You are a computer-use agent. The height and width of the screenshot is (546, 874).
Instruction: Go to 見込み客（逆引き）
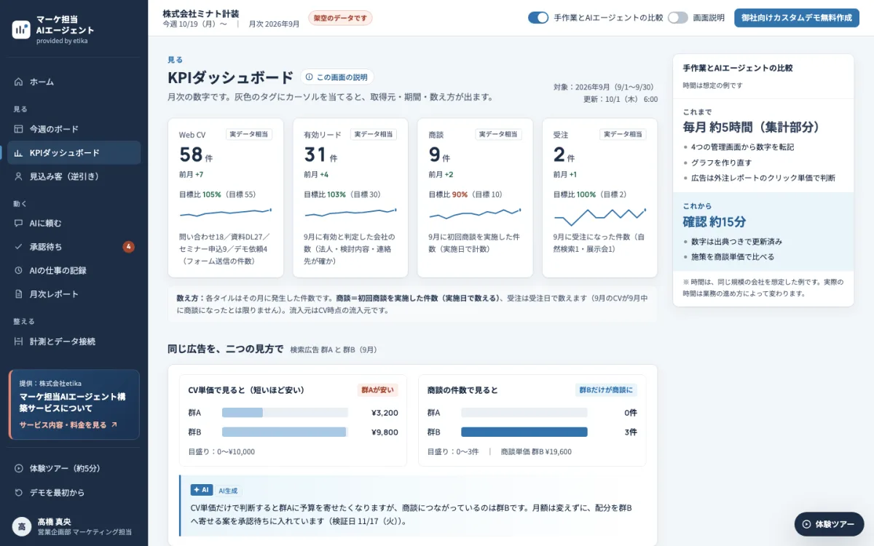(74, 176)
